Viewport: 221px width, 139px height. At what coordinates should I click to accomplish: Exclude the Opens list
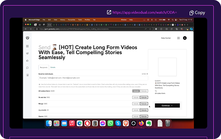(144, 116)
